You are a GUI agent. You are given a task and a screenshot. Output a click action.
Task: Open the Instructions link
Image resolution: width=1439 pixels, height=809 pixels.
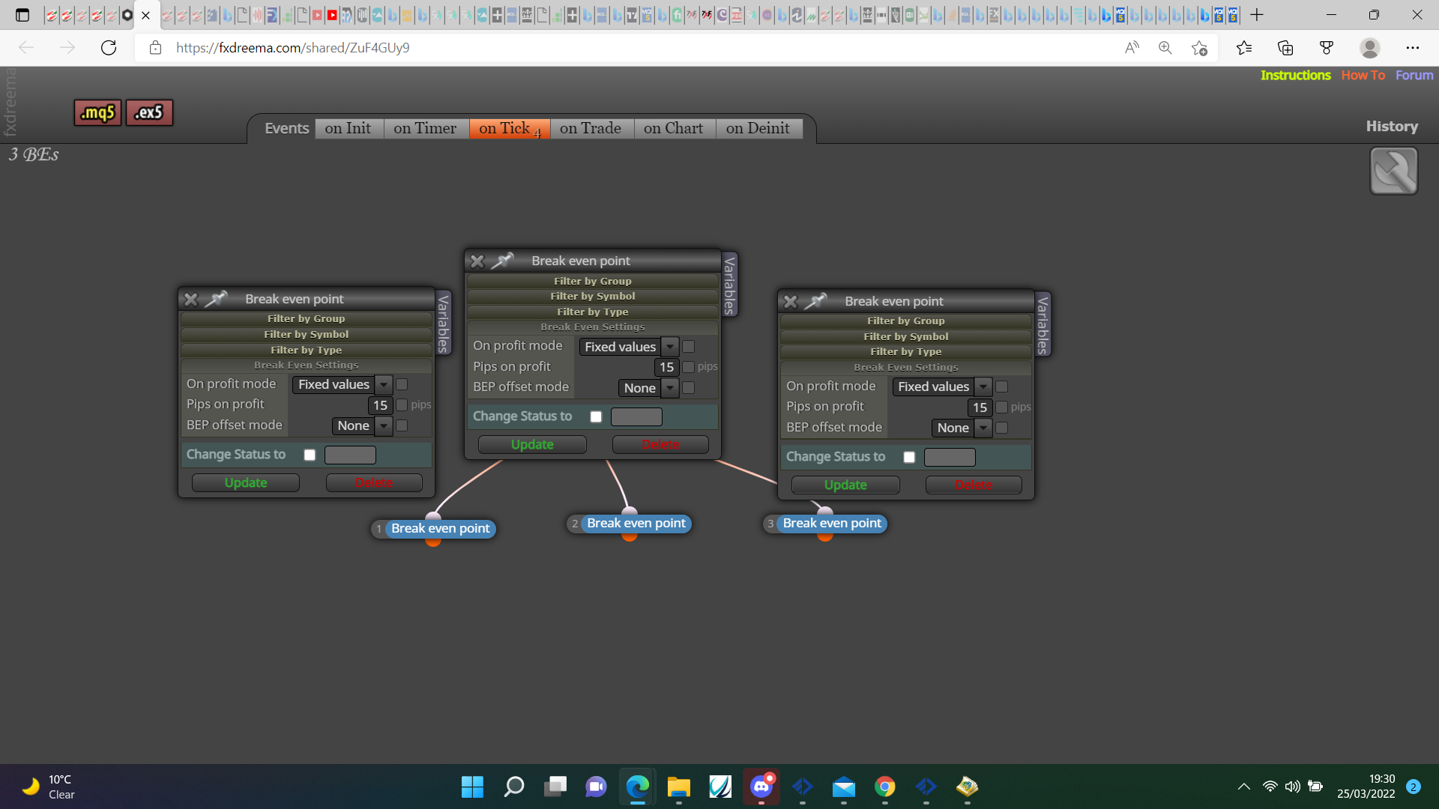[x=1296, y=76]
